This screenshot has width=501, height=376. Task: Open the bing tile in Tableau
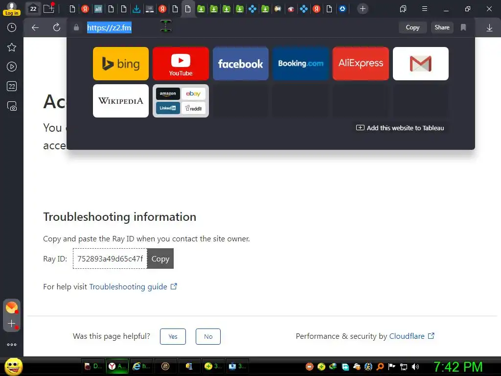pos(121,64)
